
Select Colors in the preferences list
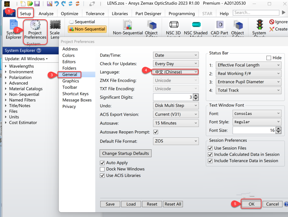(x=69, y=55)
